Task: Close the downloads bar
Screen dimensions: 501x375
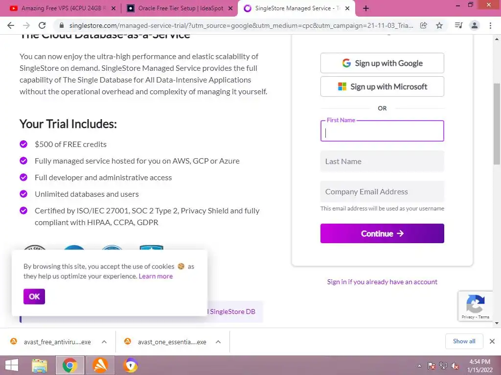Action: [492, 341]
